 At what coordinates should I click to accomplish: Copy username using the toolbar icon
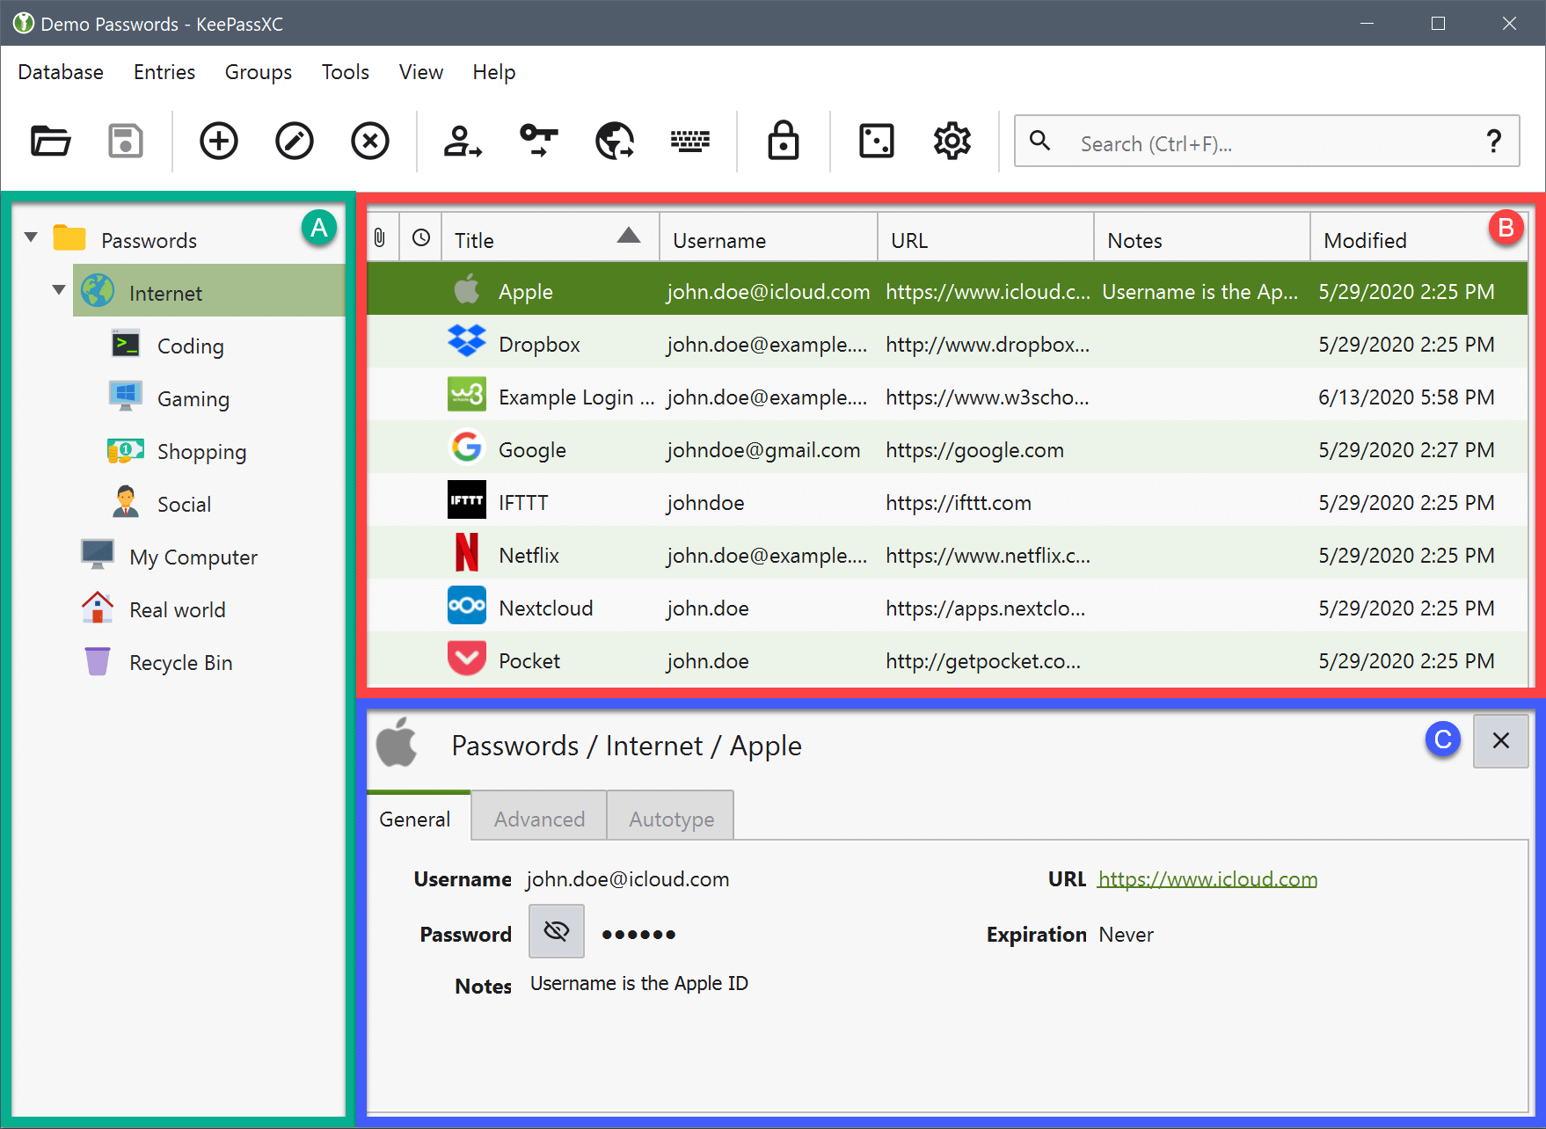point(462,141)
